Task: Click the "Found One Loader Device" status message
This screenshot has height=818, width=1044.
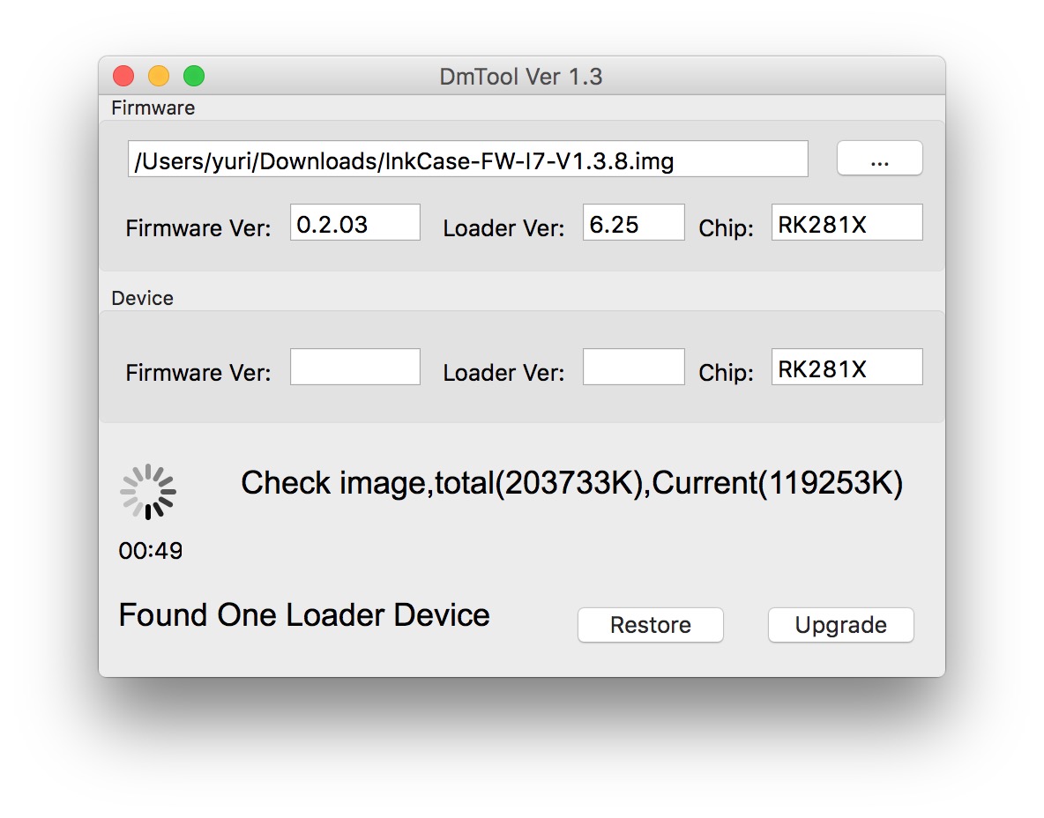Action: click(304, 615)
